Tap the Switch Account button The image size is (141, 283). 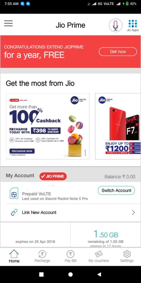point(116,190)
